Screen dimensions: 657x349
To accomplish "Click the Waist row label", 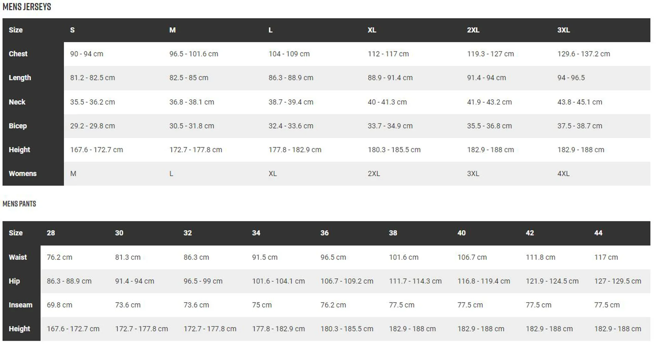I will (18, 257).
